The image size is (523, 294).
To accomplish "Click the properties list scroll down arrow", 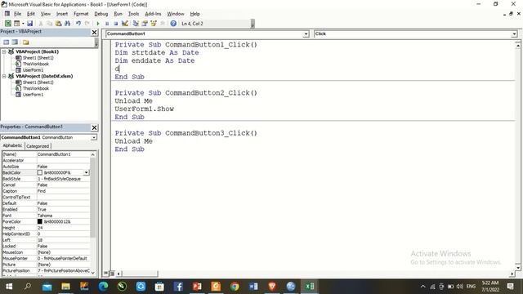I will [x=92, y=273].
